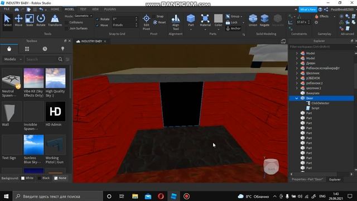Image resolution: width=357 pixels, height=201 pixels.
Task: Select Black background option
Action: pyautogui.click(x=40, y=178)
